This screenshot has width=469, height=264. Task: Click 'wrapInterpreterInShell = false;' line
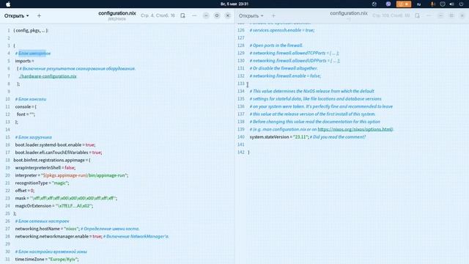tap(45, 168)
